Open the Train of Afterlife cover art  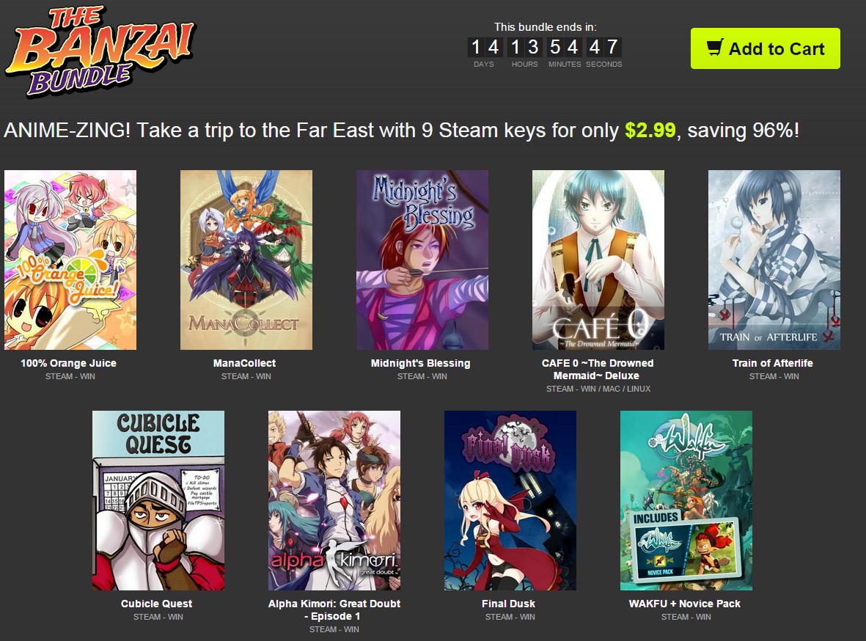point(774,260)
